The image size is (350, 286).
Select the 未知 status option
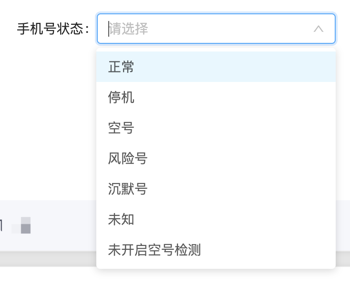click(x=216, y=219)
